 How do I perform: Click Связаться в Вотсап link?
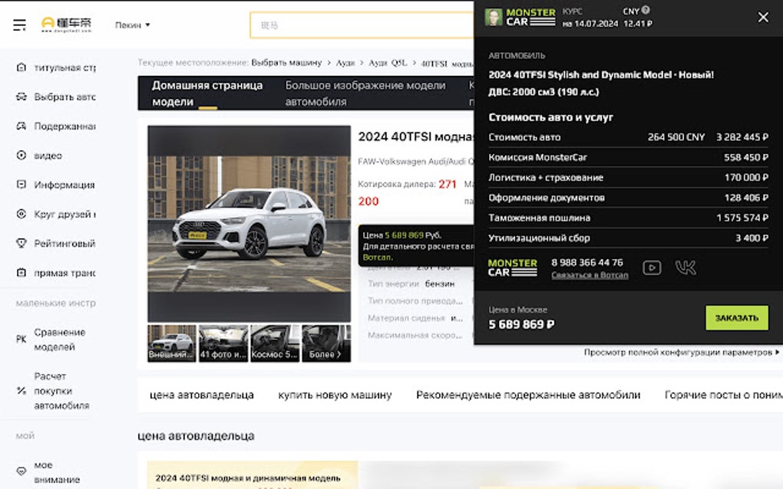[x=590, y=275]
